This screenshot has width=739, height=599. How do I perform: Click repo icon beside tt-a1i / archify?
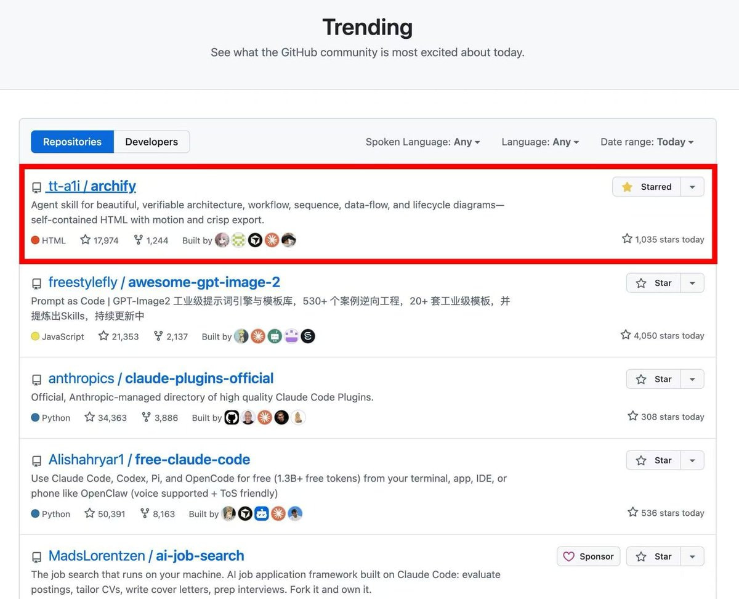pos(37,187)
